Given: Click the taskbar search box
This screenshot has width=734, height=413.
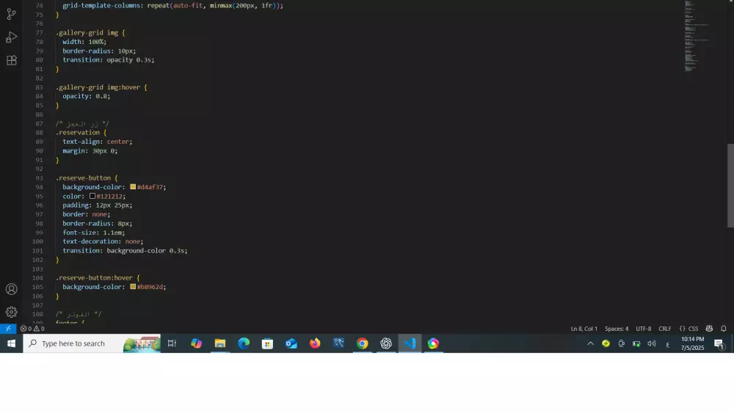Looking at the screenshot, I should [x=92, y=343].
